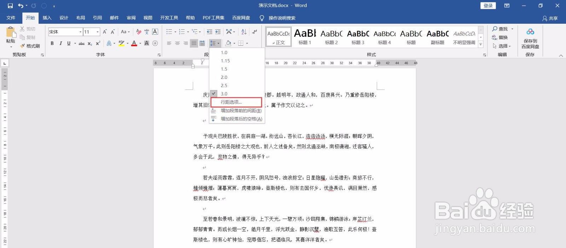
Task: Open the font size dropdown showing 11
Action: (98, 32)
